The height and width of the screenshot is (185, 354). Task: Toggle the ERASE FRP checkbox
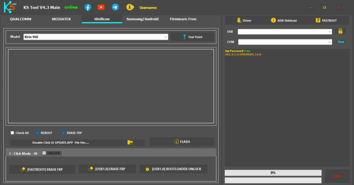click(64, 133)
